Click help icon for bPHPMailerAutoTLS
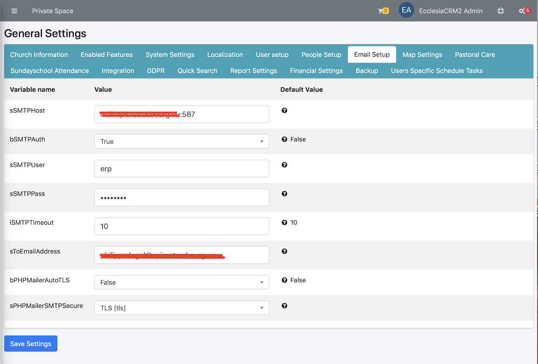This screenshot has width=538, height=364. point(284,280)
